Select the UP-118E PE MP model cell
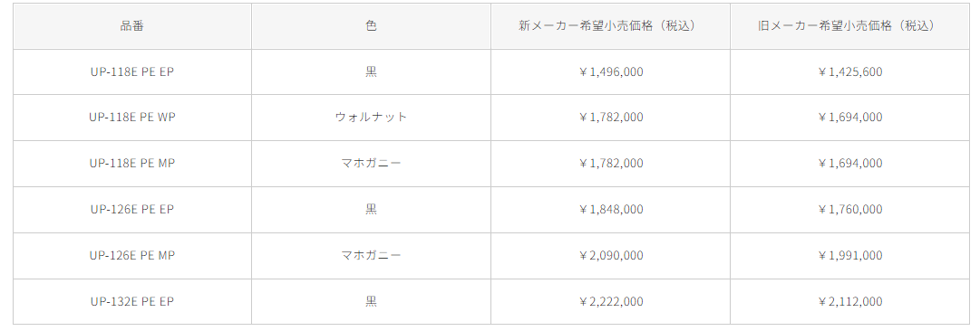The image size is (980, 331). tap(132, 164)
